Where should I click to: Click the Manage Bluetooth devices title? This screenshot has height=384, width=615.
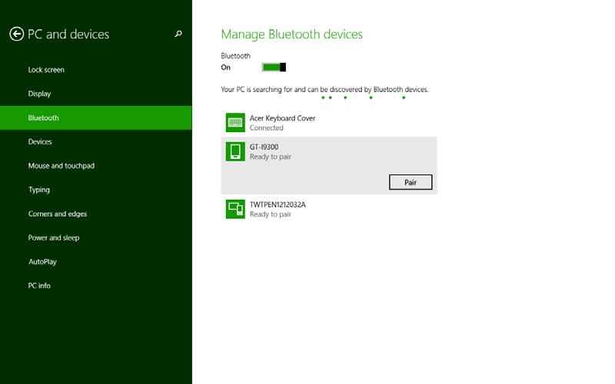click(292, 35)
